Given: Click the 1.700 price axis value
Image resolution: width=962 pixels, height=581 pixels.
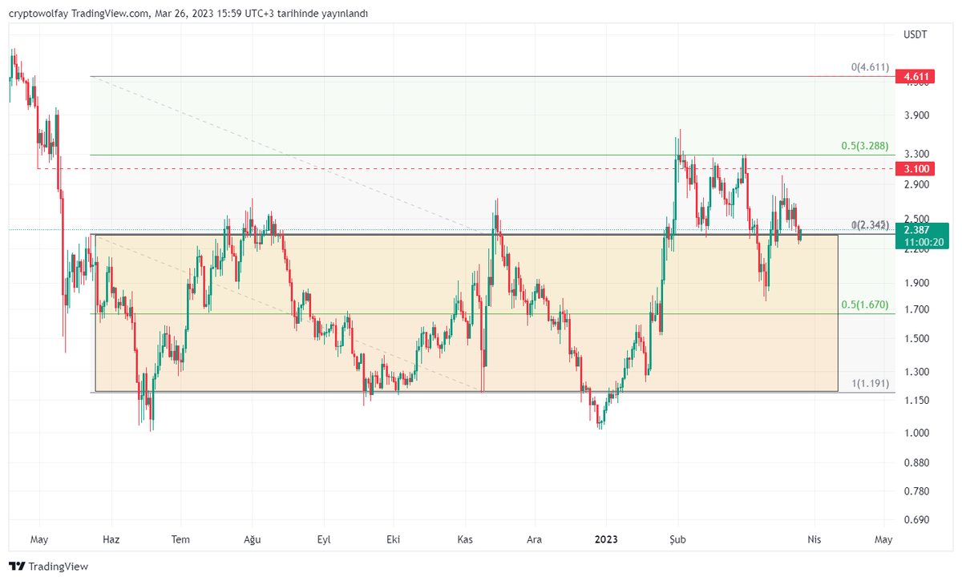Looking at the screenshot, I should (x=916, y=309).
